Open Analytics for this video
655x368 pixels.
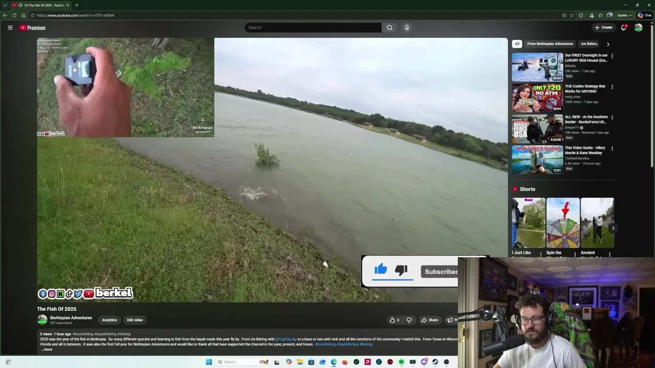[x=110, y=320]
